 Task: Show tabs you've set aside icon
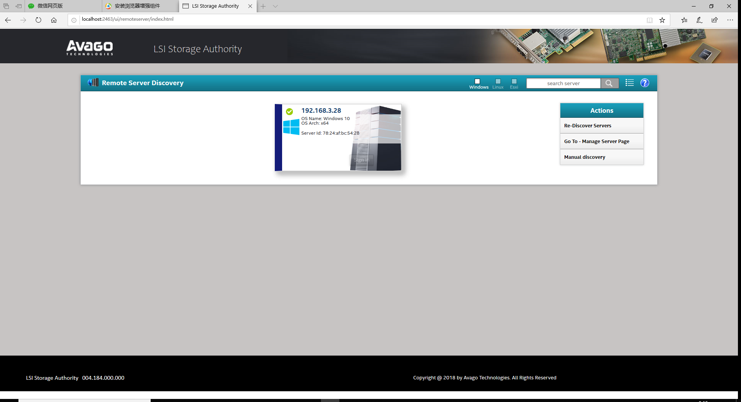[6, 6]
